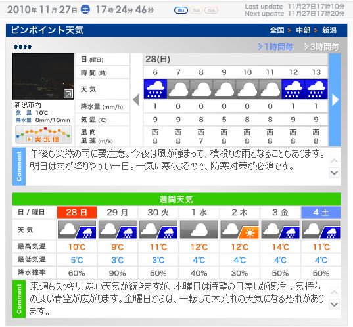Click the blue Comment label beside daily forecast

(x=19, y=166)
